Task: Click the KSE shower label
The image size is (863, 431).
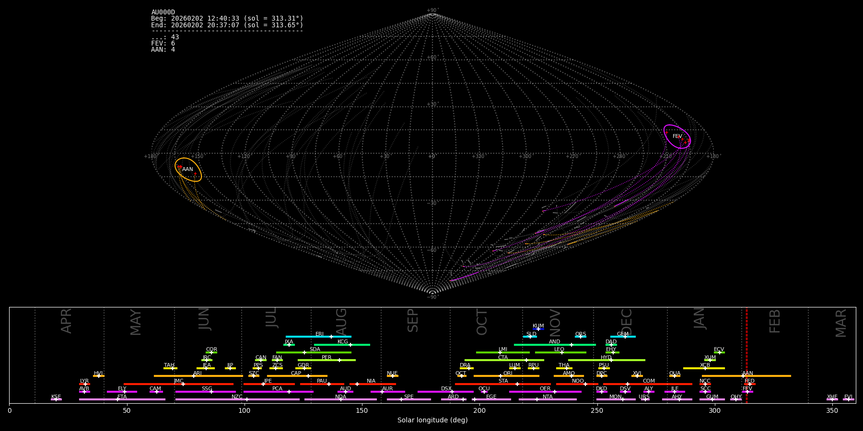Action: click(x=56, y=397)
